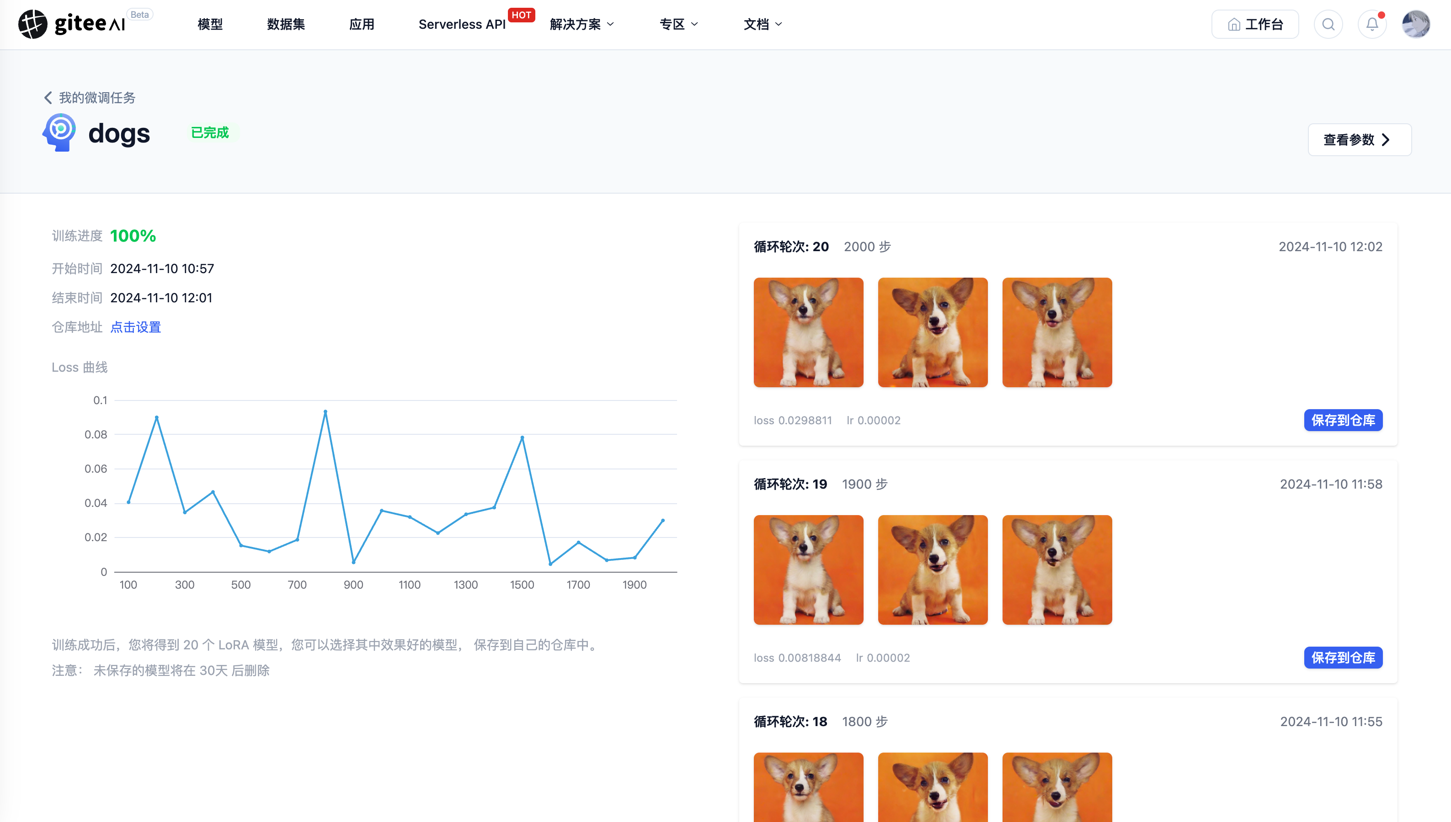1451x822 pixels.
Task: Click the Gitee AI logo
Action: point(72,24)
